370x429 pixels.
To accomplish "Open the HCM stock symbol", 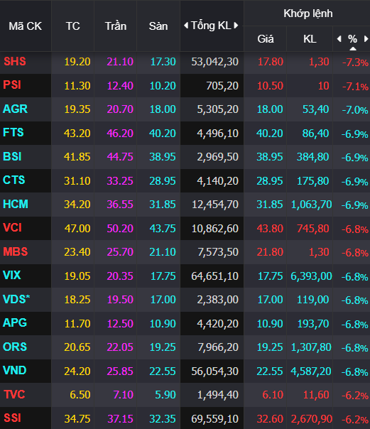I will [16, 204].
